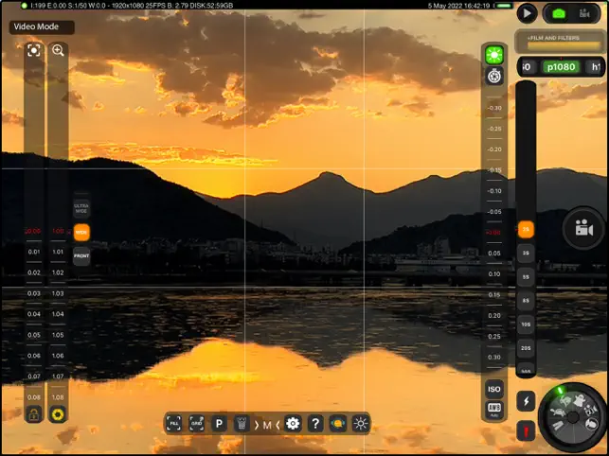
Task: Tap the zoom magnifier icon
Action: point(58,50)
